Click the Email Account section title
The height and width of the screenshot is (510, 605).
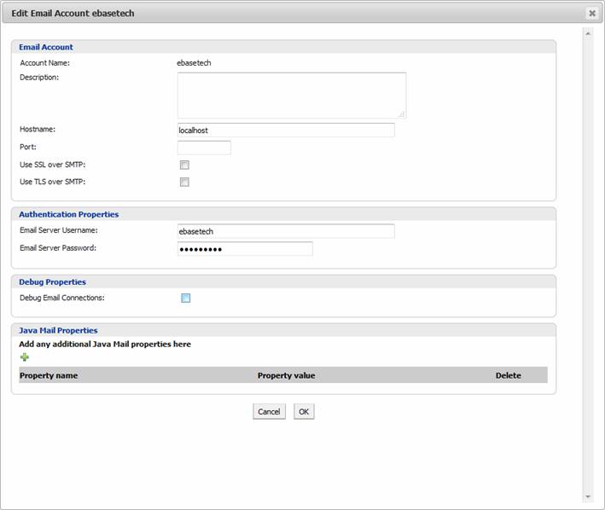[x=46, y=47]
